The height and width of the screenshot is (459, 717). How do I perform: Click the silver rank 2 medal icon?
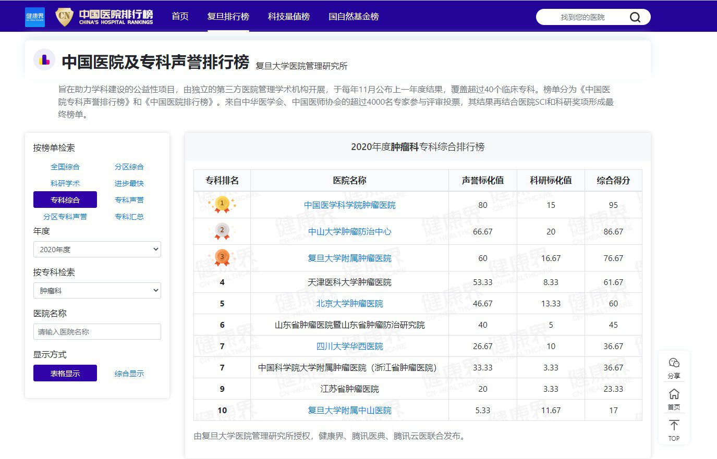click(222, 231)
